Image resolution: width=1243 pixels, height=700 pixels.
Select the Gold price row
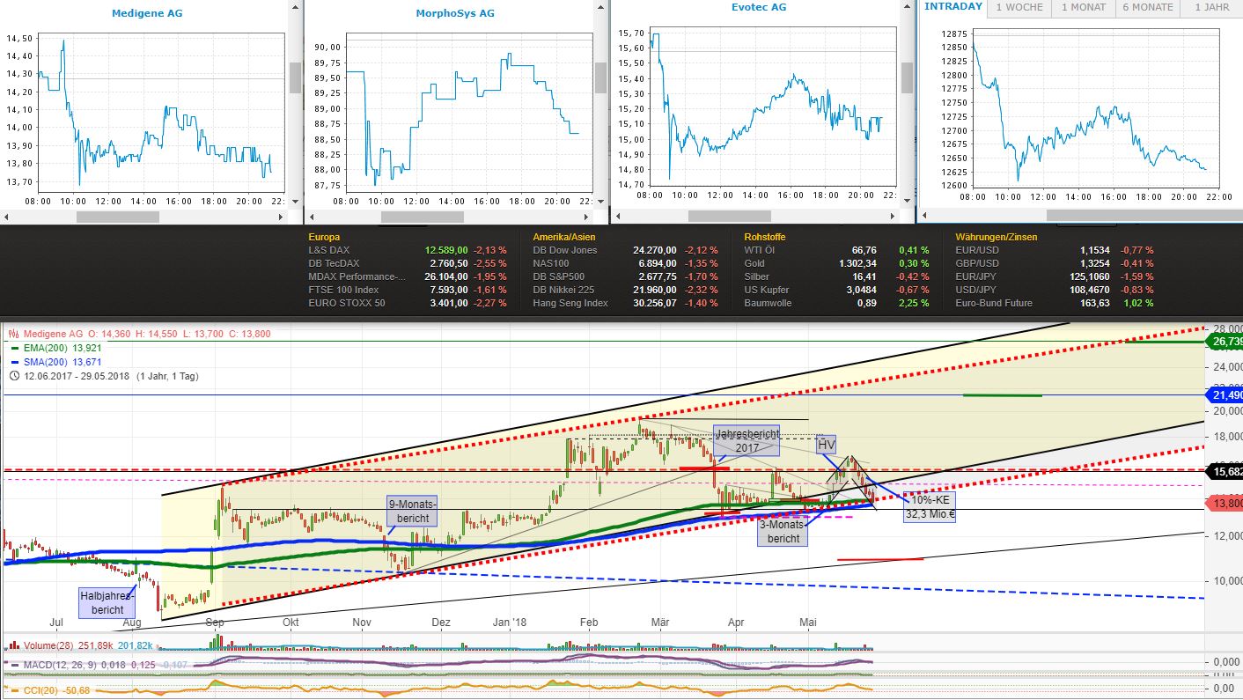pyautogui.click(x=757, y=262)
